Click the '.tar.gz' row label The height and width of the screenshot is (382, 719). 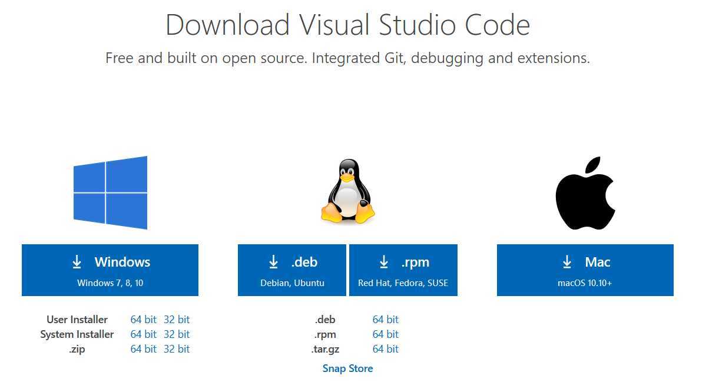[326, 349]
